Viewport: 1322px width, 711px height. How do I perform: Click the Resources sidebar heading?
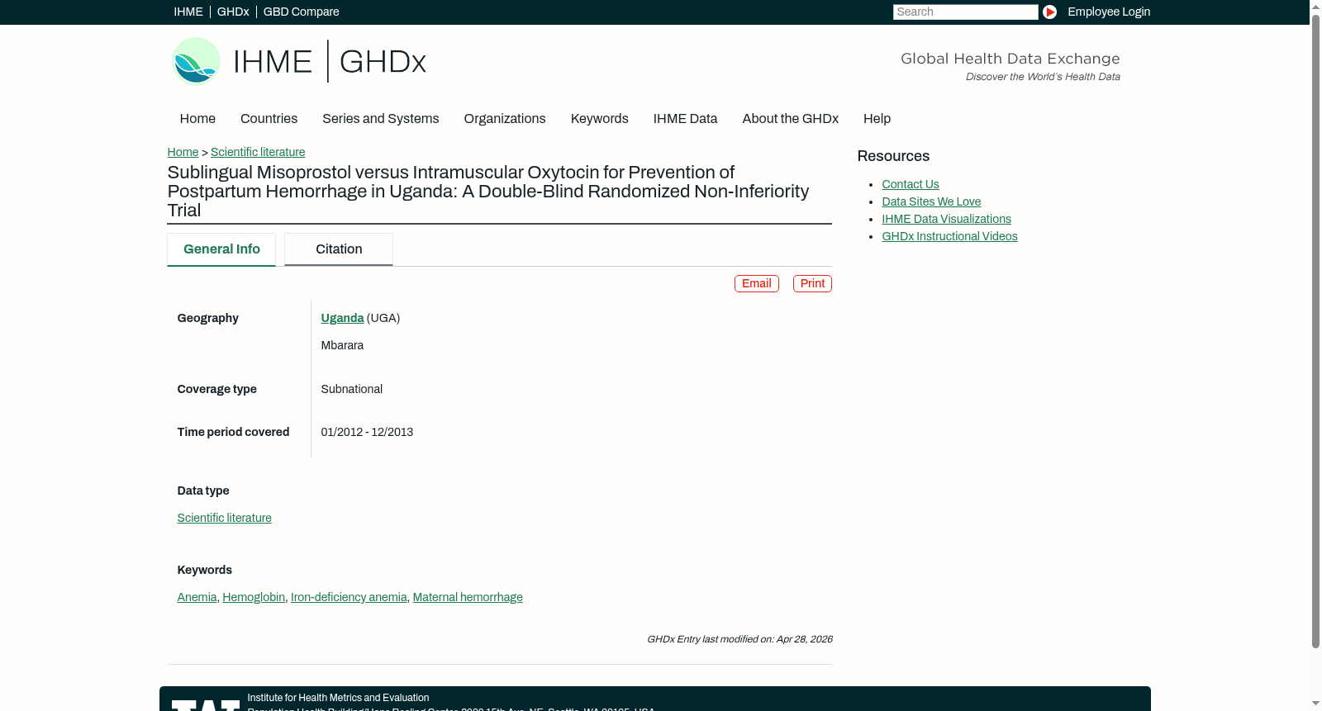click(893, 156)
